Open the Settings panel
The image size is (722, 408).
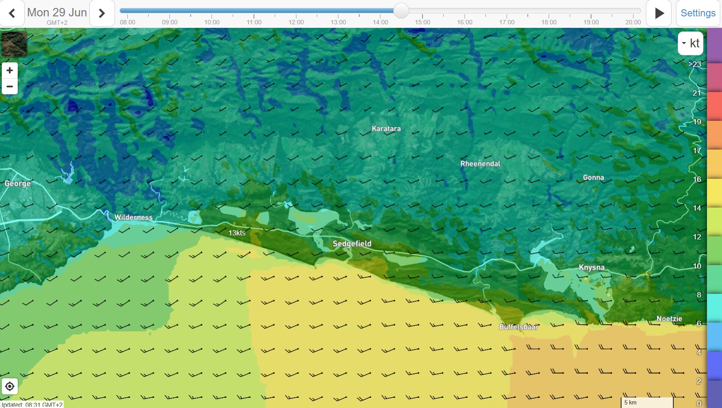[698, 13]
